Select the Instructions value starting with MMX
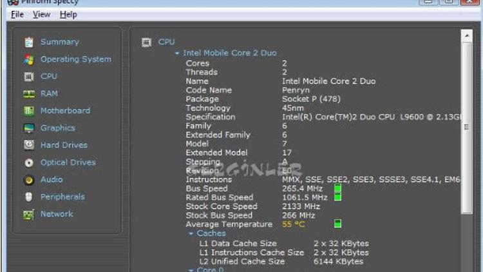The height and width of the screenshot is (272, 483). (371, 179)
